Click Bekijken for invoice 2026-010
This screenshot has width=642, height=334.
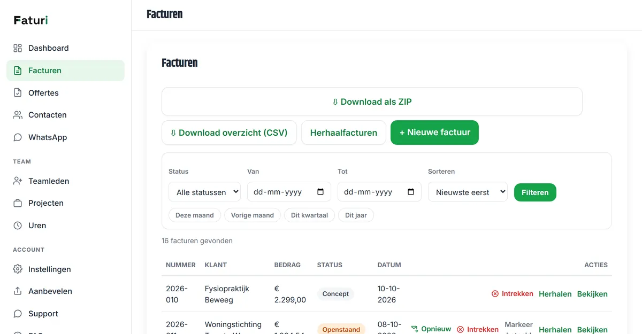(x=592, y=294)
